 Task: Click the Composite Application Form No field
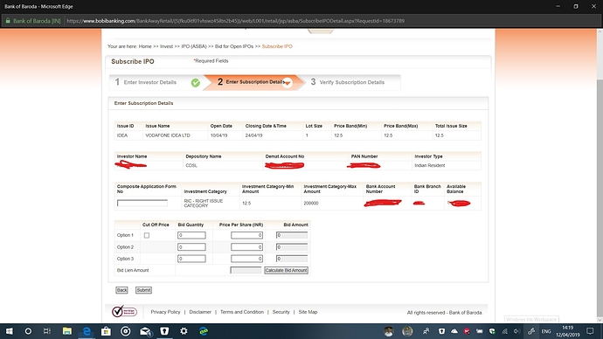(142, 203)
